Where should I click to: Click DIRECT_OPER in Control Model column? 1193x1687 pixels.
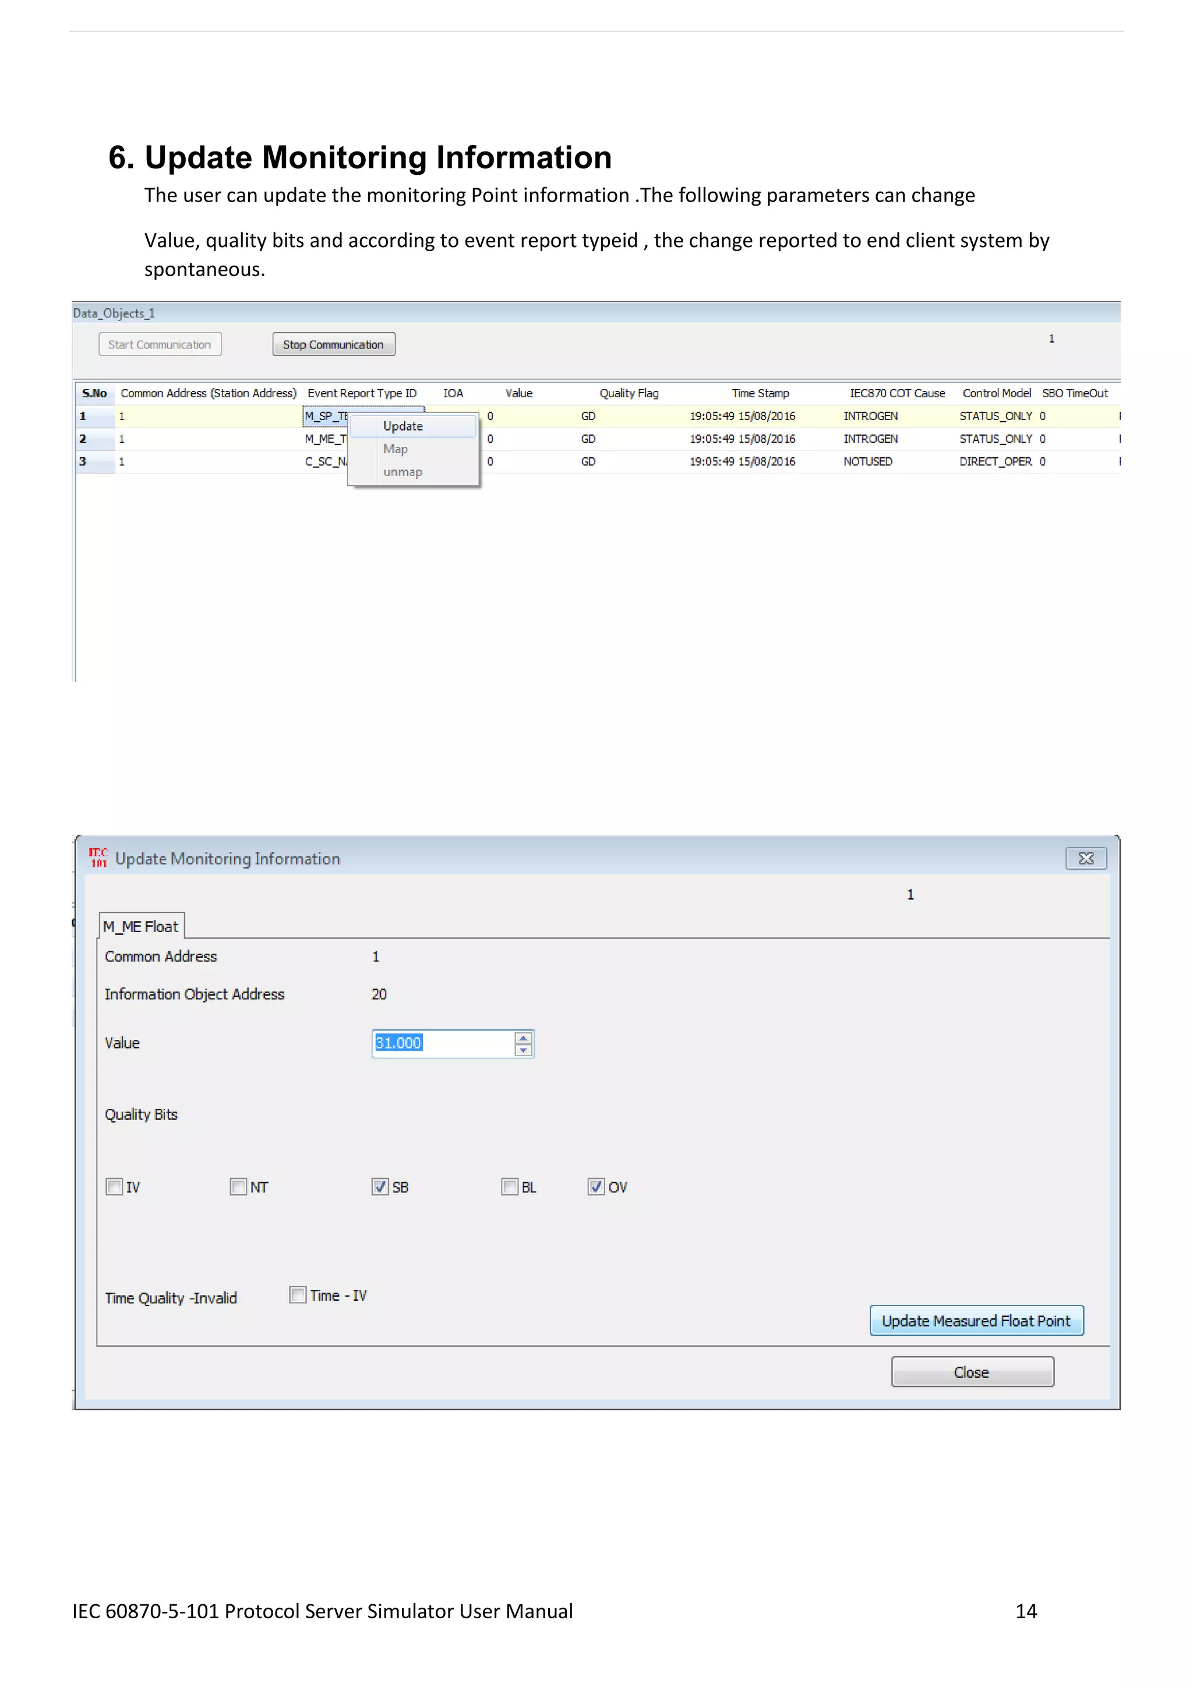(996, 461)
